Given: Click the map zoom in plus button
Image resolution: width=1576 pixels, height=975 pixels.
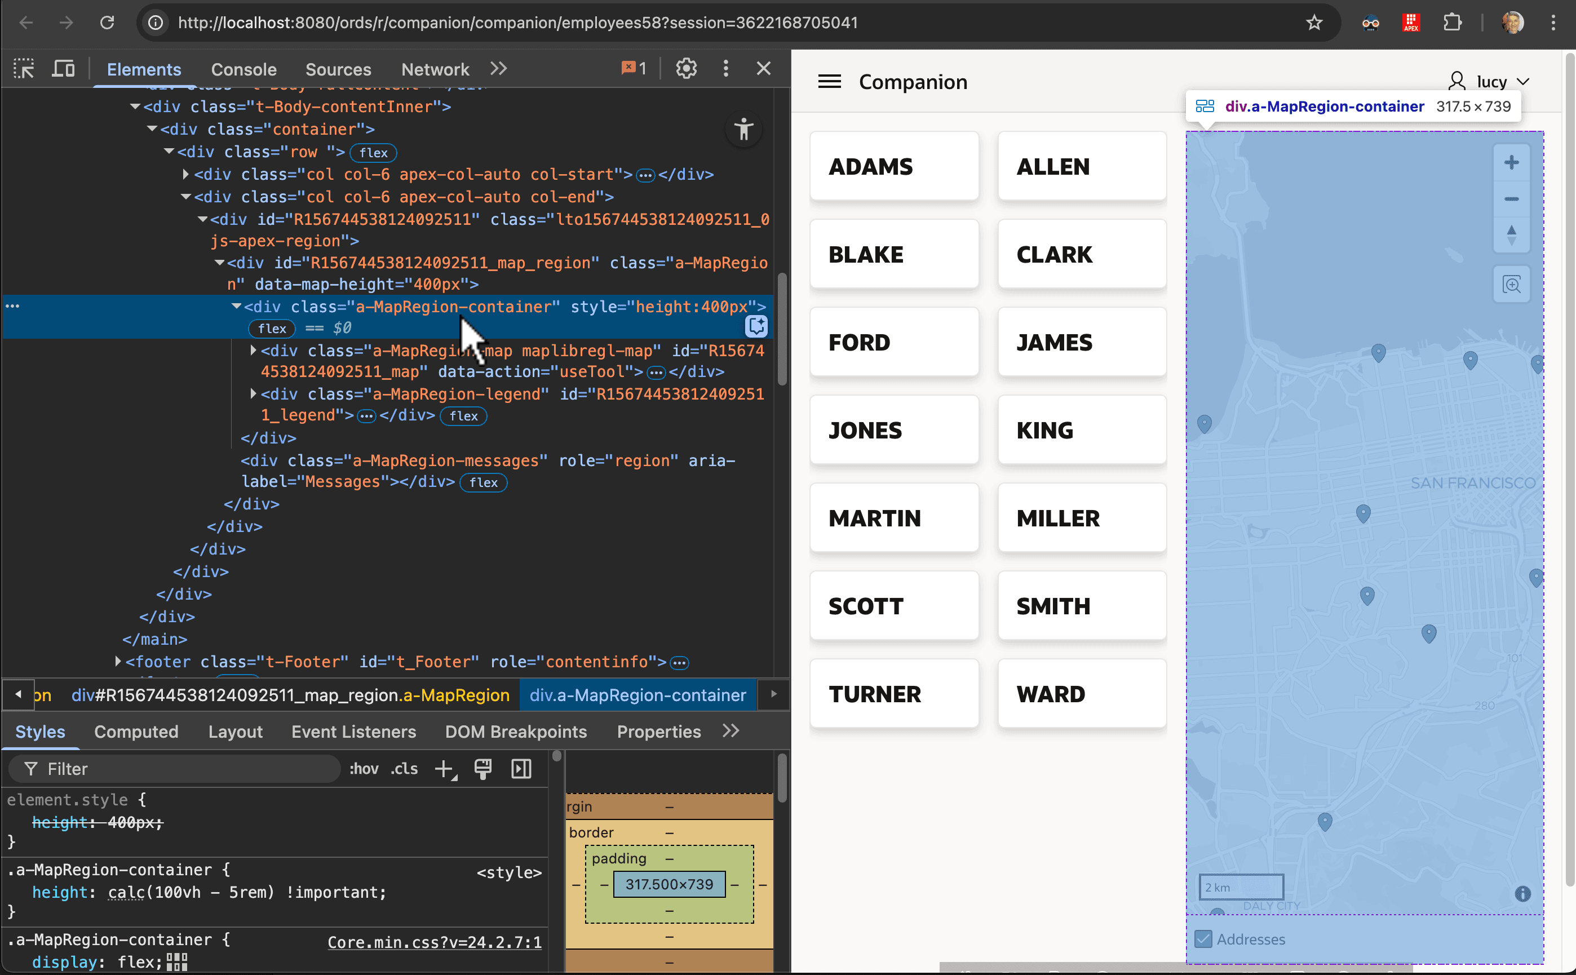Looking at the screenshot, I should [x=1512, y=162].
